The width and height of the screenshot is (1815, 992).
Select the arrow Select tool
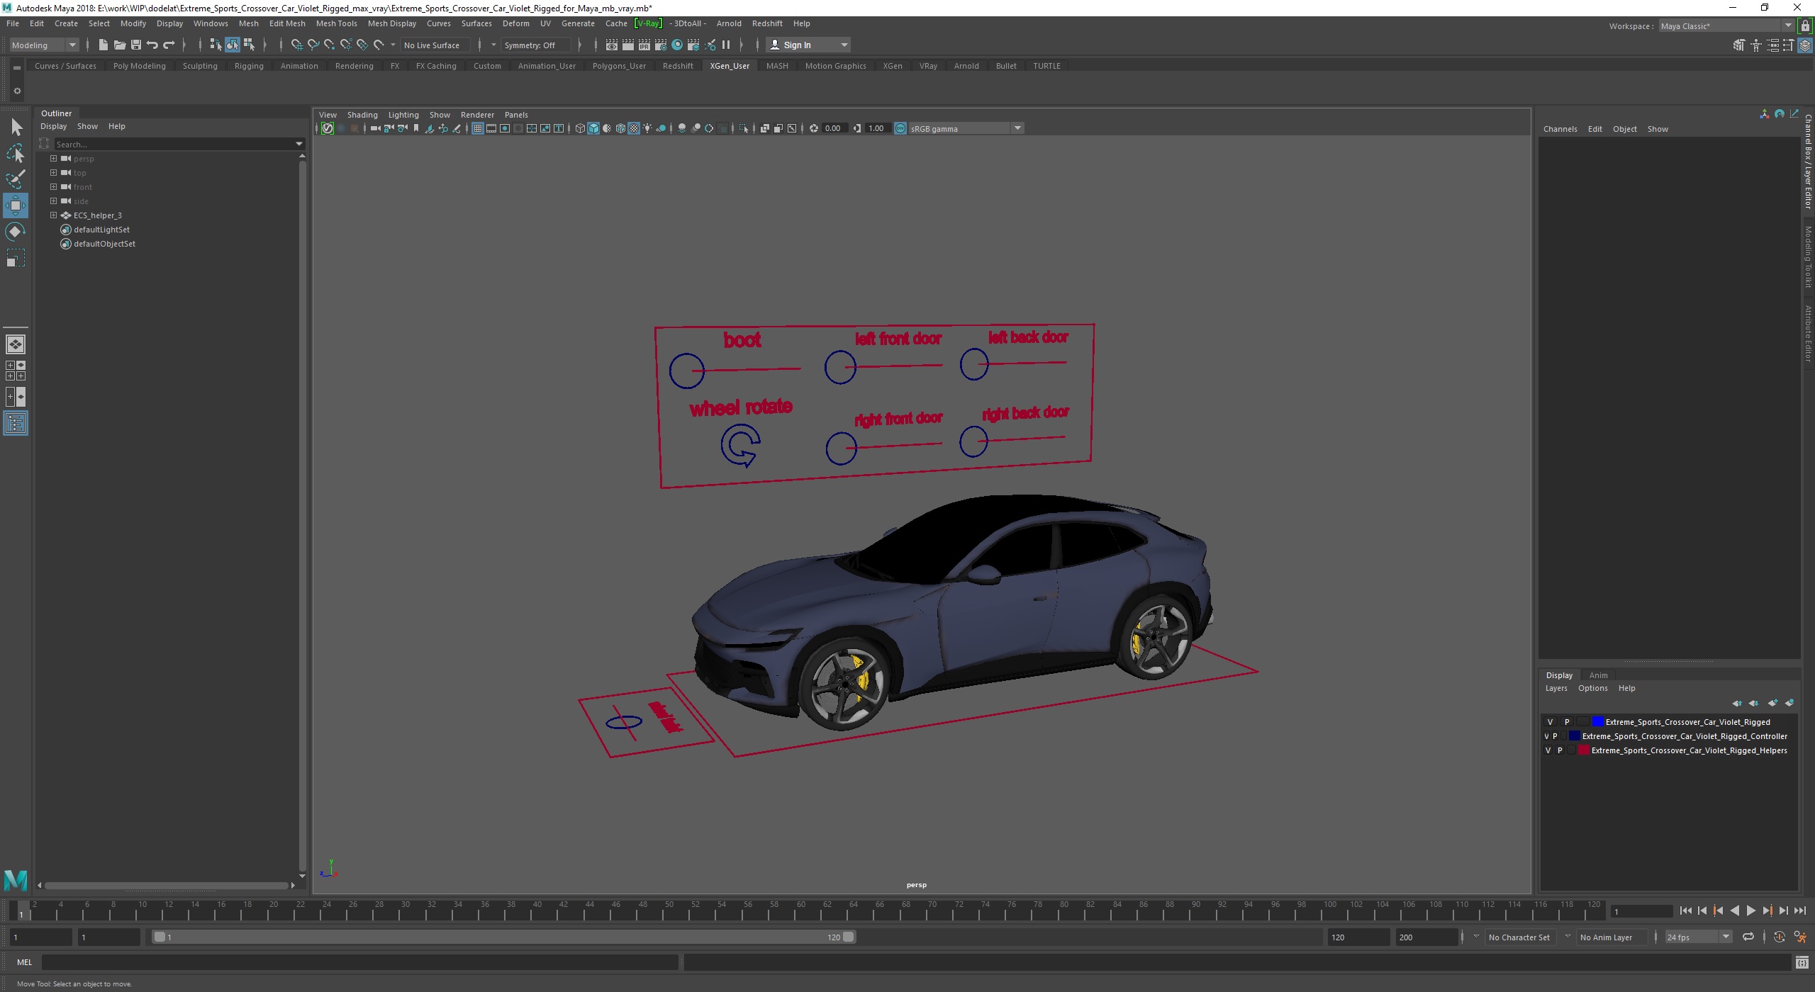coord(16,128)
